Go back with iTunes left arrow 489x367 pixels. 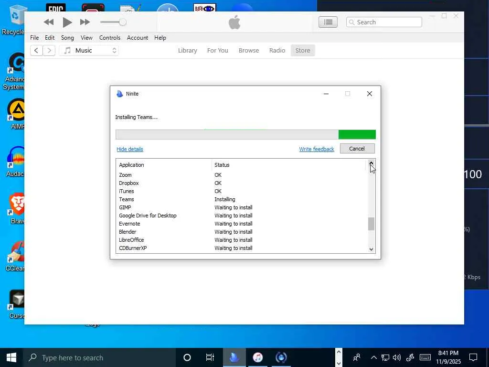point(36,51)
